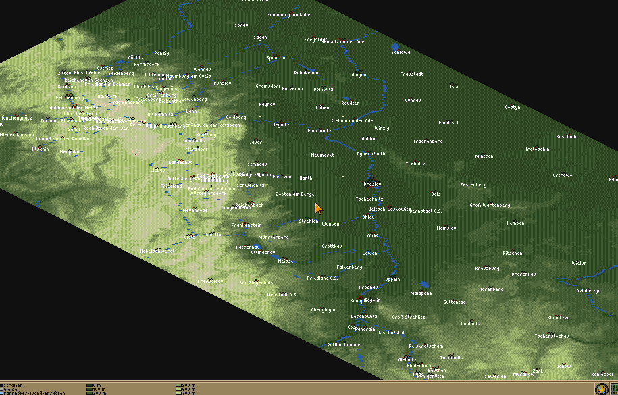This screenshot has height=395, width=618.
Task: Select the 0 m height color swatch
Action: (90, 385)
